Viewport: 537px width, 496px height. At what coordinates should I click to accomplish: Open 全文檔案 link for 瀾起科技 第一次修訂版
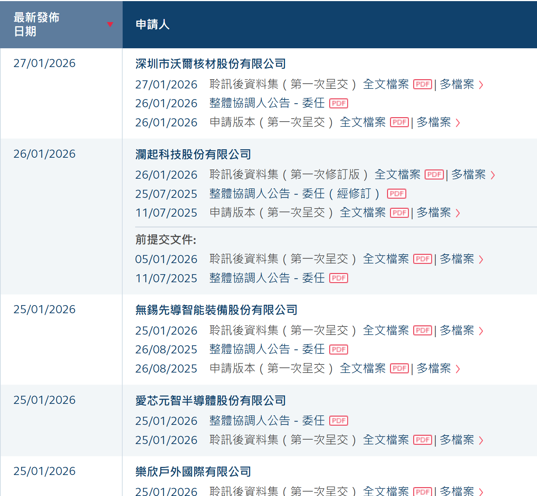tap(397, 175)
